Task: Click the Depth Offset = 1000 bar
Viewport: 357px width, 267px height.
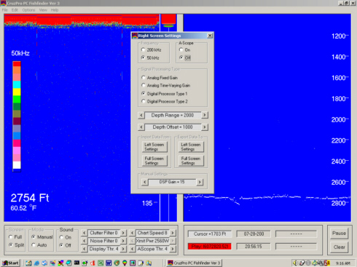Action: (x=173, y=127)
